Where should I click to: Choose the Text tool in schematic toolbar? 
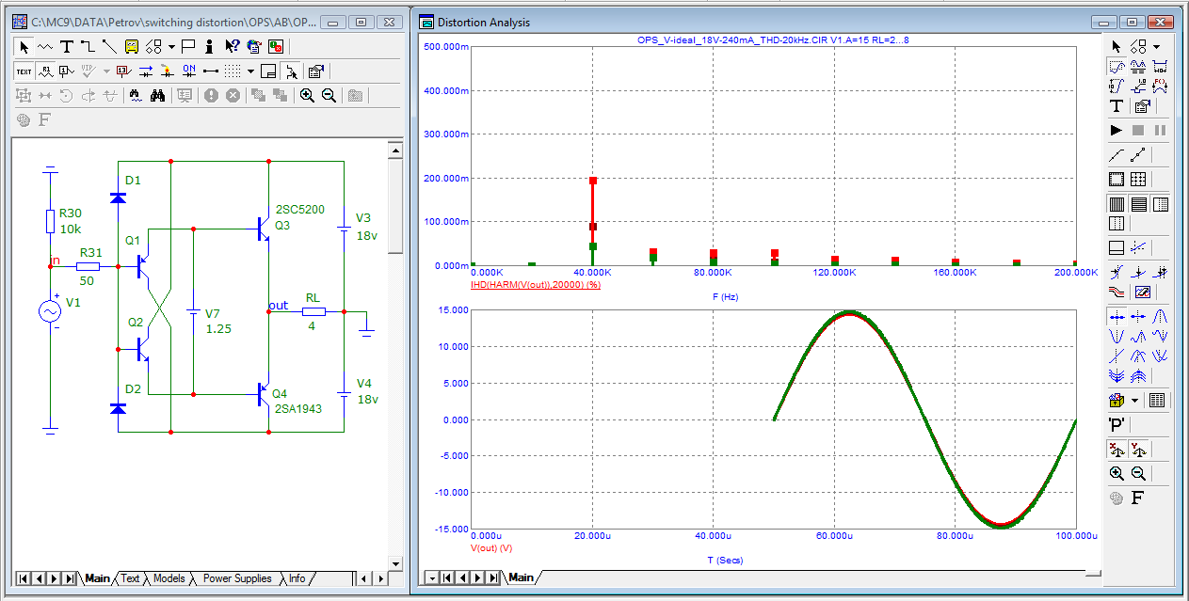66,46
